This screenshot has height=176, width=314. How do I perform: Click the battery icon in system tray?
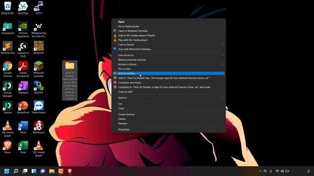point(287,171)
